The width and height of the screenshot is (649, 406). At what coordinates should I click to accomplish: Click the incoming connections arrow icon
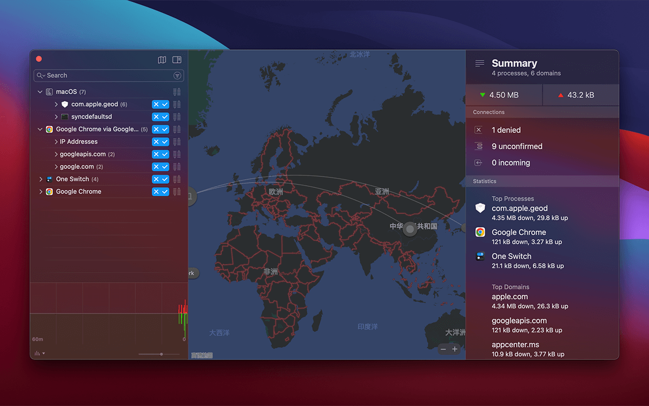coord(478,162)
